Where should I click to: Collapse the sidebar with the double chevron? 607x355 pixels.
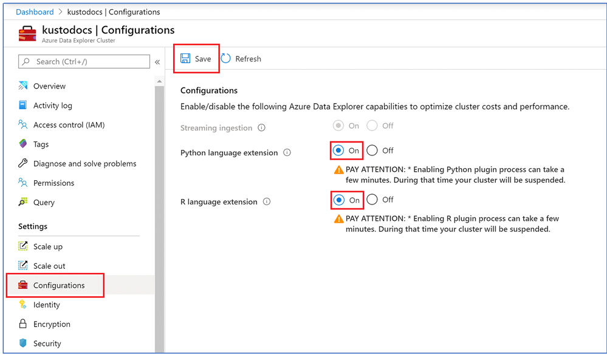[157, 62]
